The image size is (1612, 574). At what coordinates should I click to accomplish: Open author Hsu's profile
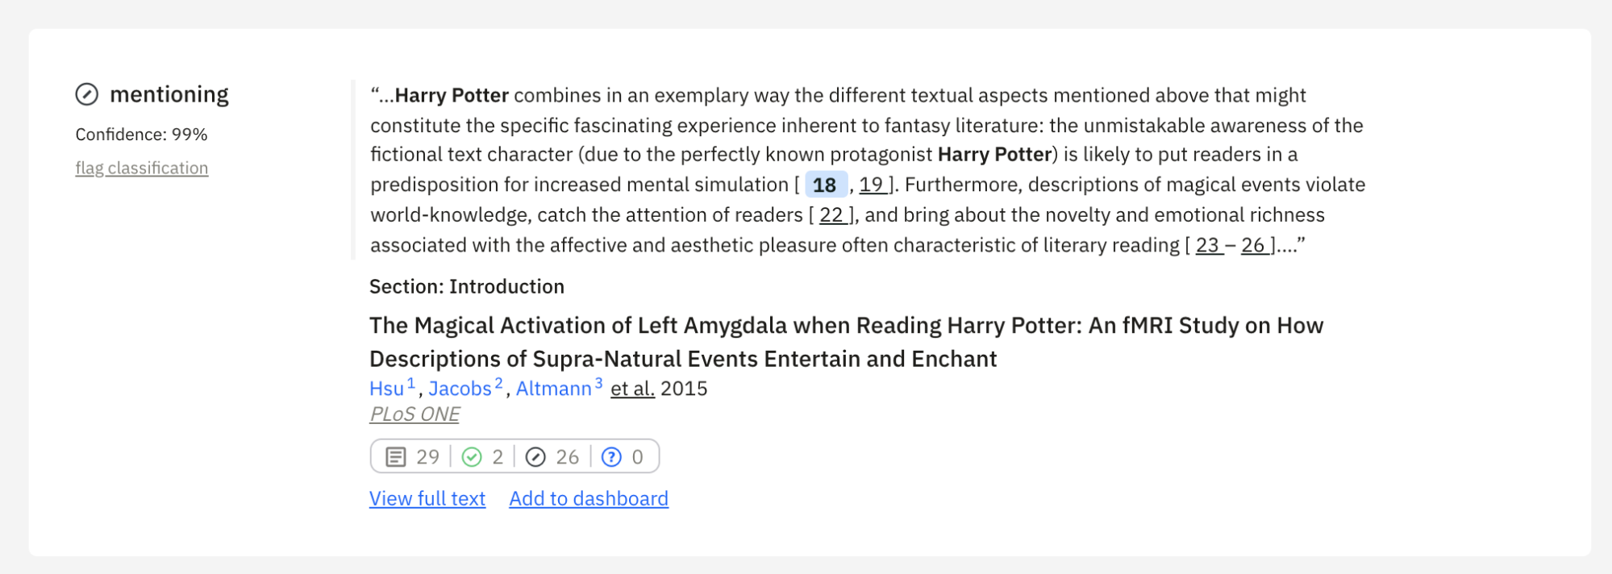pos(386,389)
